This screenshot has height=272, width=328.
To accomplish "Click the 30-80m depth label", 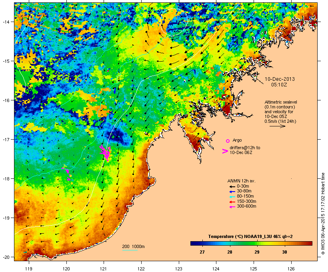I will [244, 191].
